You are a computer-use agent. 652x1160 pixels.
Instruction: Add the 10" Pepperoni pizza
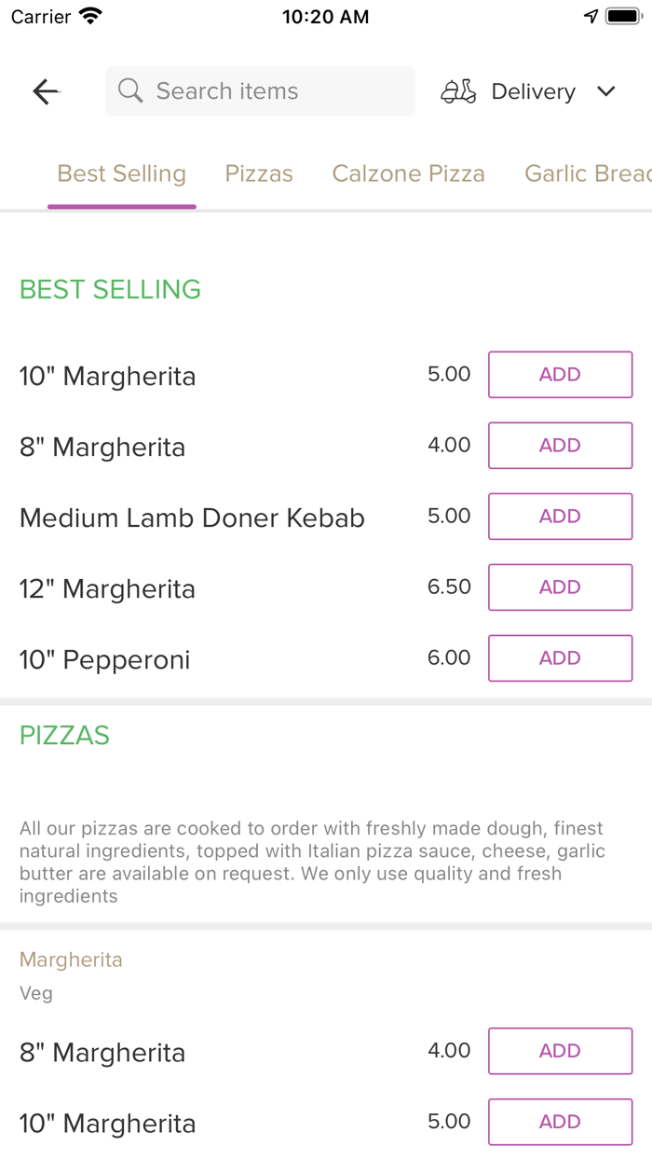point(560,657)
